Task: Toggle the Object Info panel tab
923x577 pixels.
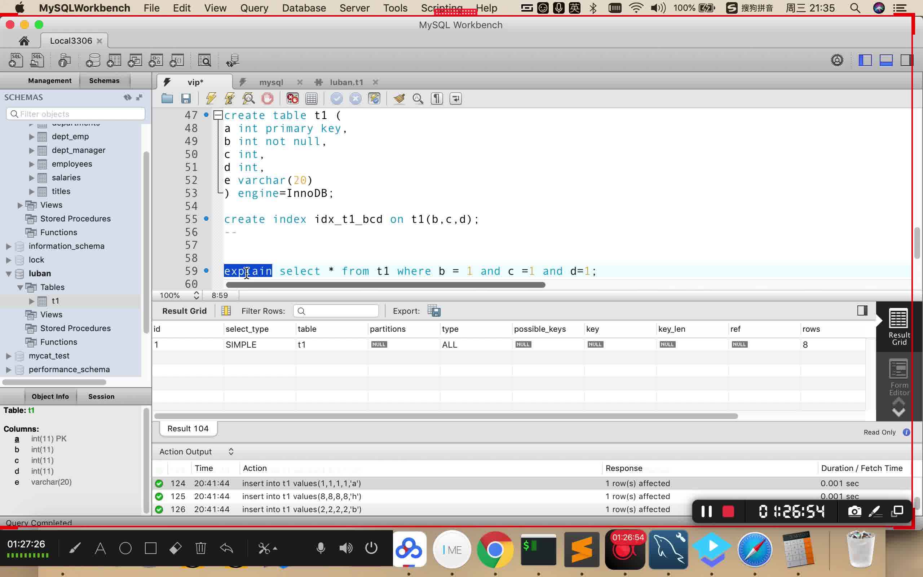Action: point(50,396)
